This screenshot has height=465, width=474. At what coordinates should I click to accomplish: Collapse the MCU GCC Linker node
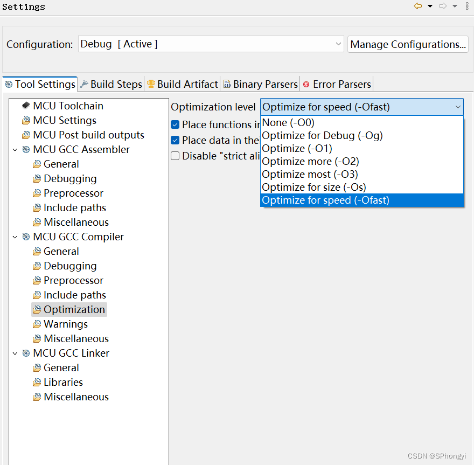[x=15, y=353]
